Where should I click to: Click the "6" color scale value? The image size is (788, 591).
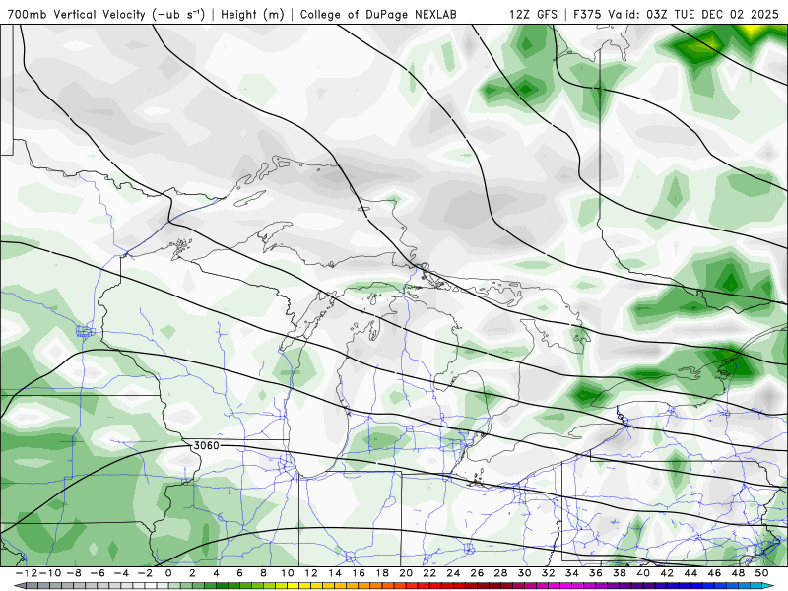pos(239,573)
